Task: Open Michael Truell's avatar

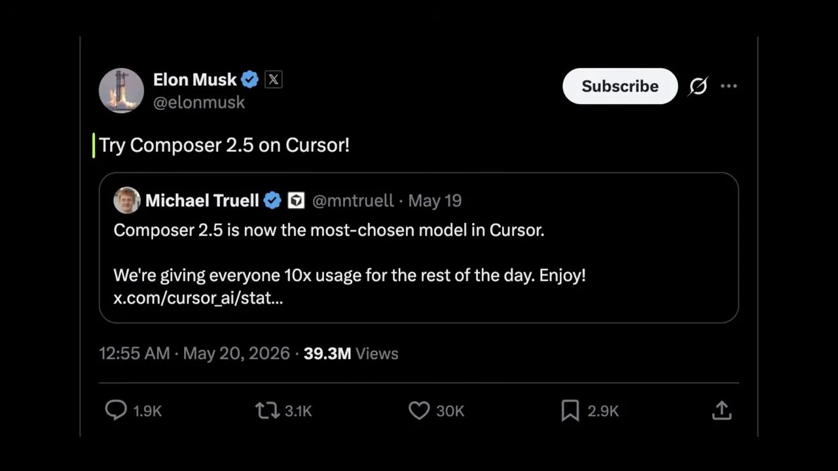Action: (127, 200)
